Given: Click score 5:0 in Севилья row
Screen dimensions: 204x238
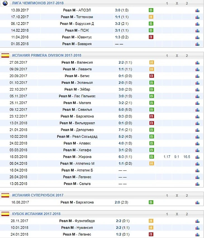Looking at the screenshot, I should click(x=121, y=109).
